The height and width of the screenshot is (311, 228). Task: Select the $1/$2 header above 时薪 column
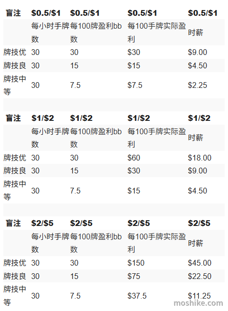point(199,118)
